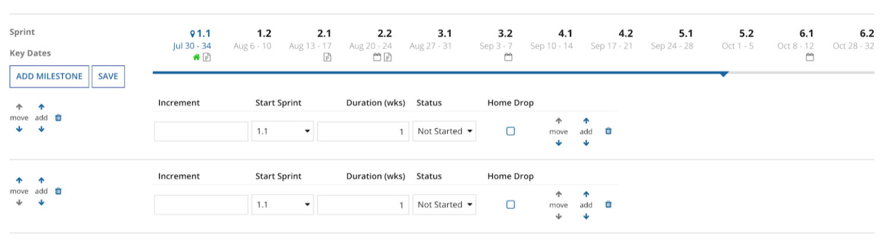Add increment above in first row's right add control
The image size is (884, 243).
click(x=586, y=121)
